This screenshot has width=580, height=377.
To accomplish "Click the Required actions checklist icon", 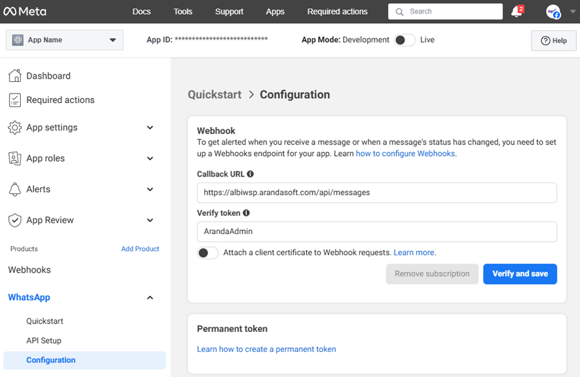I will 15,100.
